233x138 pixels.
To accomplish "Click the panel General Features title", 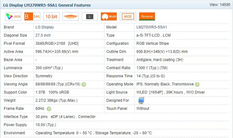I will [47, 5].
